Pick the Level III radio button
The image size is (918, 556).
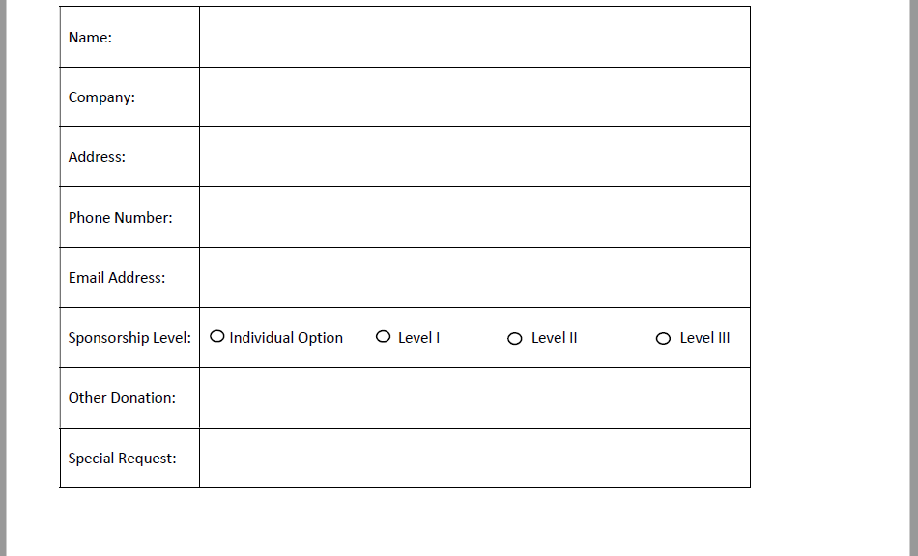tap(663, 339)
